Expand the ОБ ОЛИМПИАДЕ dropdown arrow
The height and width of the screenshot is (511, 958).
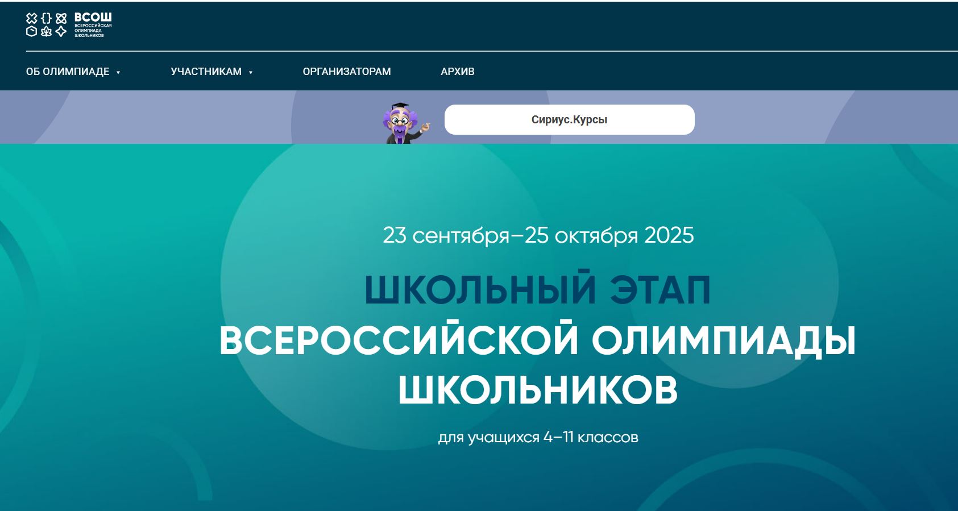point(118,72)
